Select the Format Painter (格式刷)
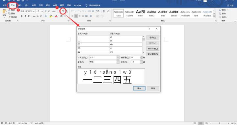Image resolution: width=237 pixels, height=125 pixels. point(13,17)
